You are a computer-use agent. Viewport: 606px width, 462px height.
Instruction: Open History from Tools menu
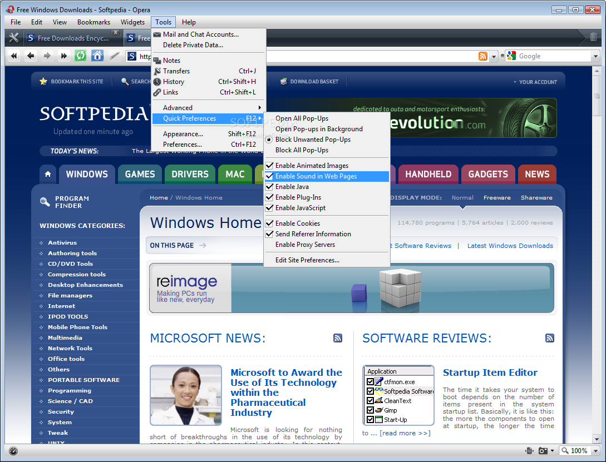click(209, 81)
